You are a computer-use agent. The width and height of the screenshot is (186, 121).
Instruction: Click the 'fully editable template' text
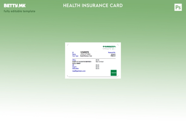point(19,11)
